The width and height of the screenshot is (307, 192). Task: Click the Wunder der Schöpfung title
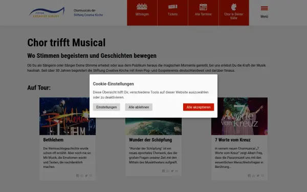tap(150, 140)
